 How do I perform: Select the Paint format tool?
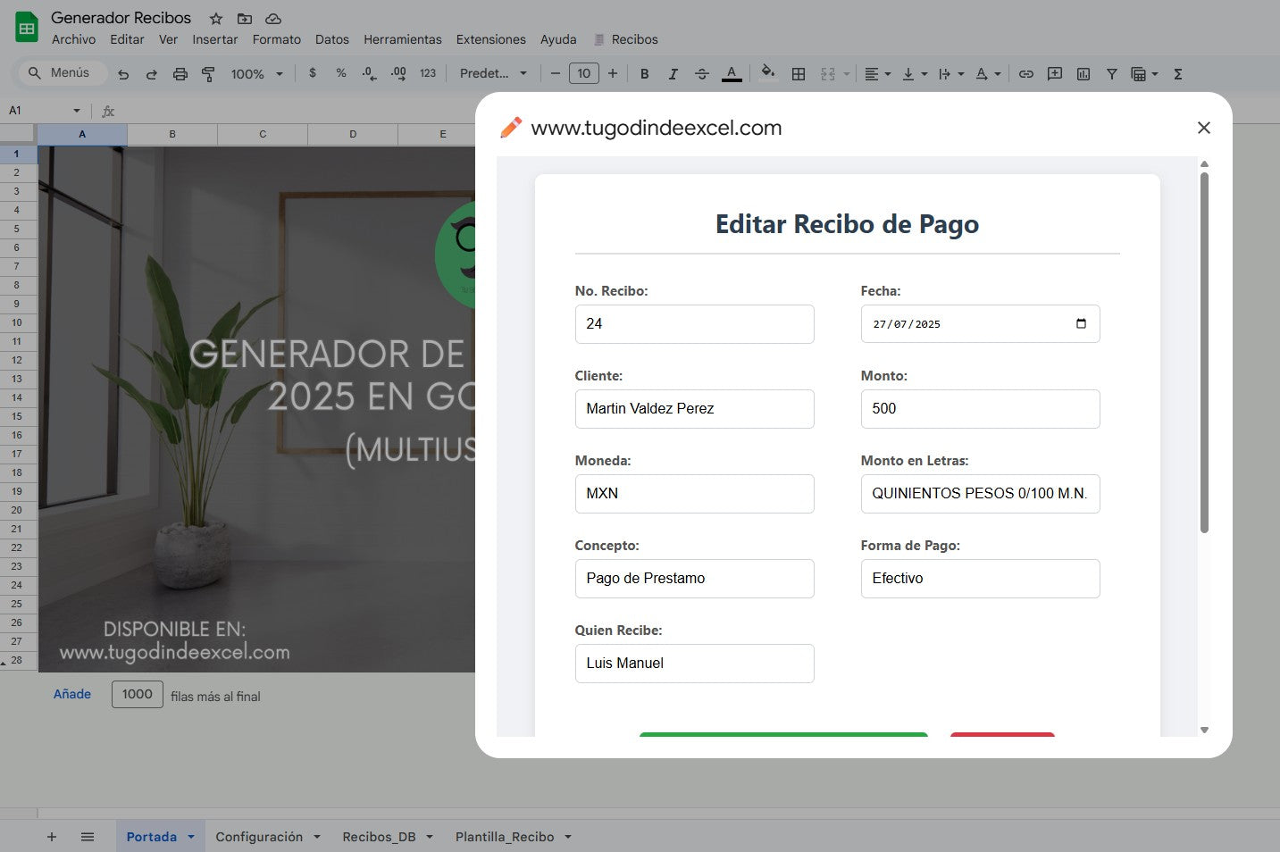(208, 73)
